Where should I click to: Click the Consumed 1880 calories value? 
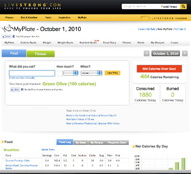click(x=145, y=95)
